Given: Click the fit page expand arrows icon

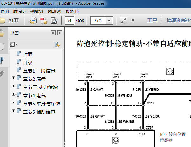Looking at the screenshot, I should click(124, 21).
